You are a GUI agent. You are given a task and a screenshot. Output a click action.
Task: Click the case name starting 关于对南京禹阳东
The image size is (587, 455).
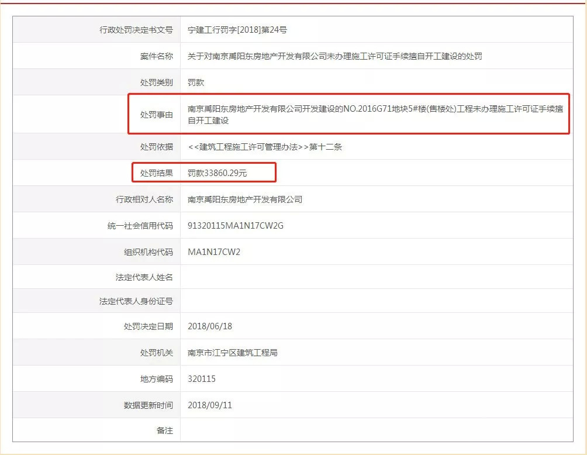tap(334, 56)
